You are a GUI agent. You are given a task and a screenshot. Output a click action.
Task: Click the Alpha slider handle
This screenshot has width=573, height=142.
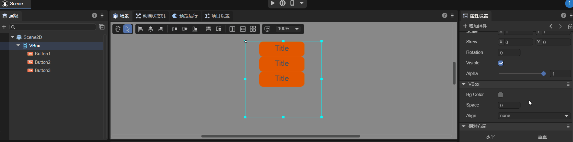point(543,74)
